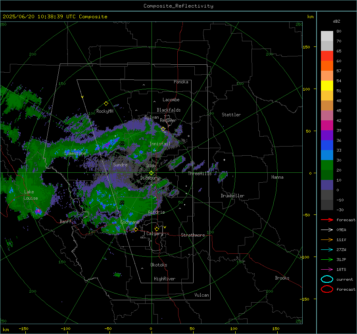Click the Lake Louise label
The image size is (357, 334).
click(31, 195)
